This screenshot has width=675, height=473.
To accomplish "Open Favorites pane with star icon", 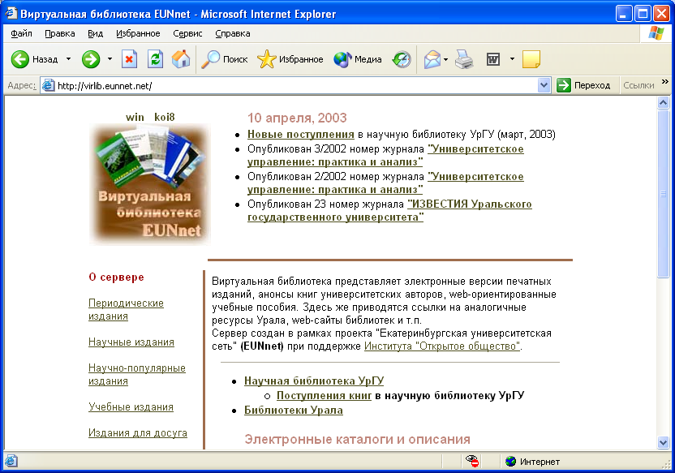I will click(x=266, y=59).
